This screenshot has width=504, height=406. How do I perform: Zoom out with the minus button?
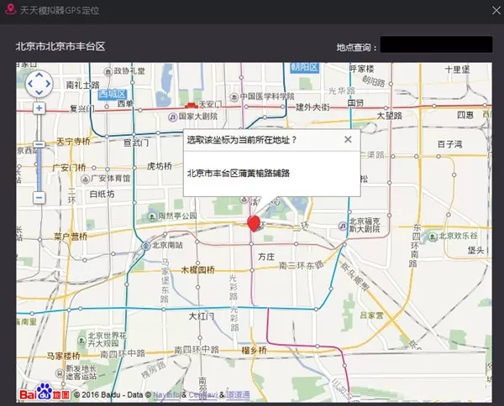39,197
